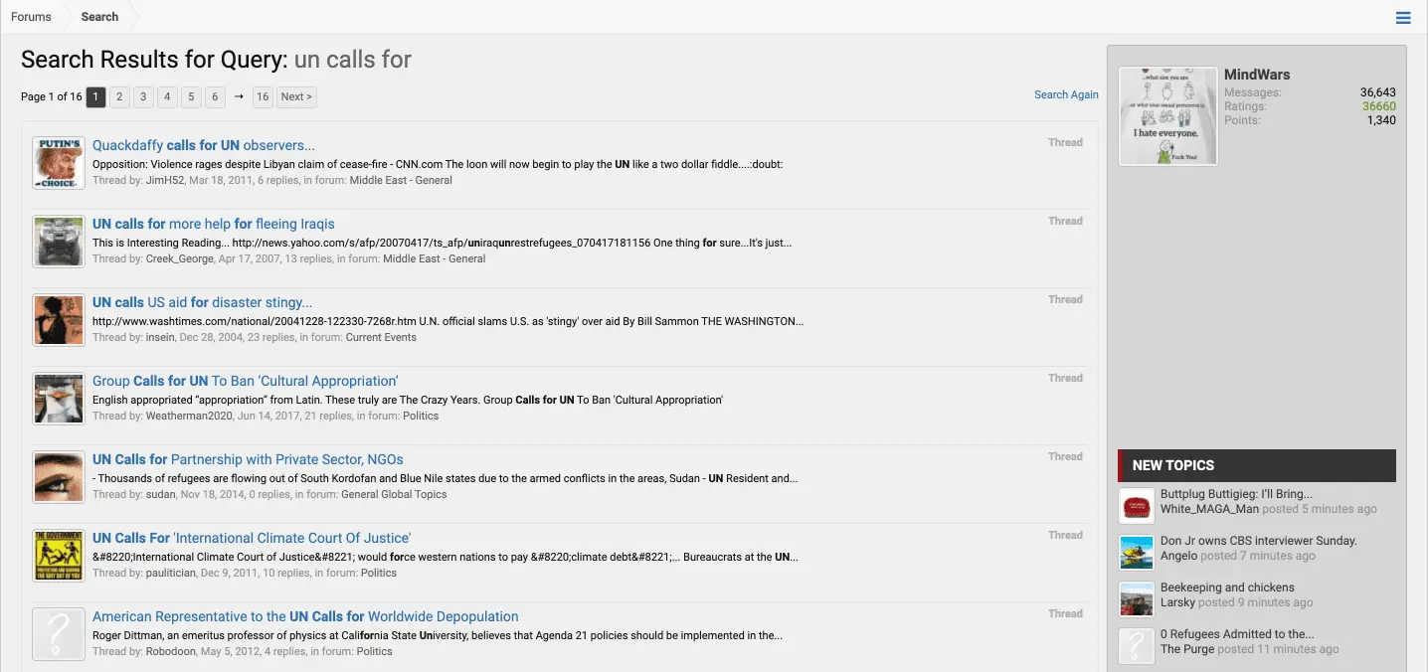Image resolution: width=1428 pixels, height=672 pixels.
Task: Click the arrow to jump pages
Action: (239, 96)
